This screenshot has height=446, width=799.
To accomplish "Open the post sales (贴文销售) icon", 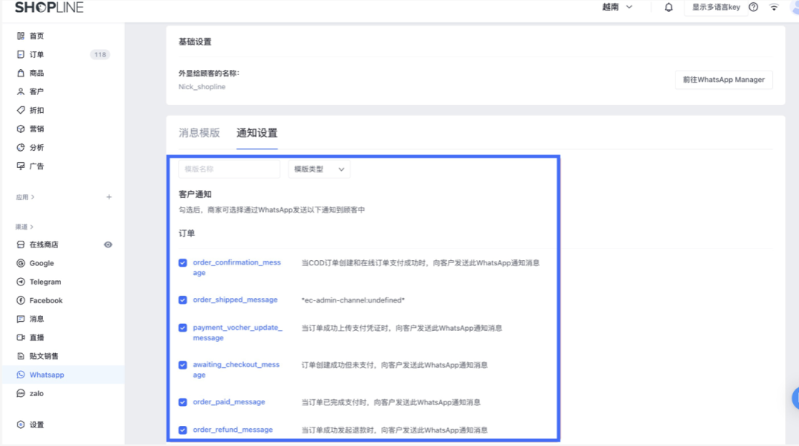I will [x=20, y=356].
